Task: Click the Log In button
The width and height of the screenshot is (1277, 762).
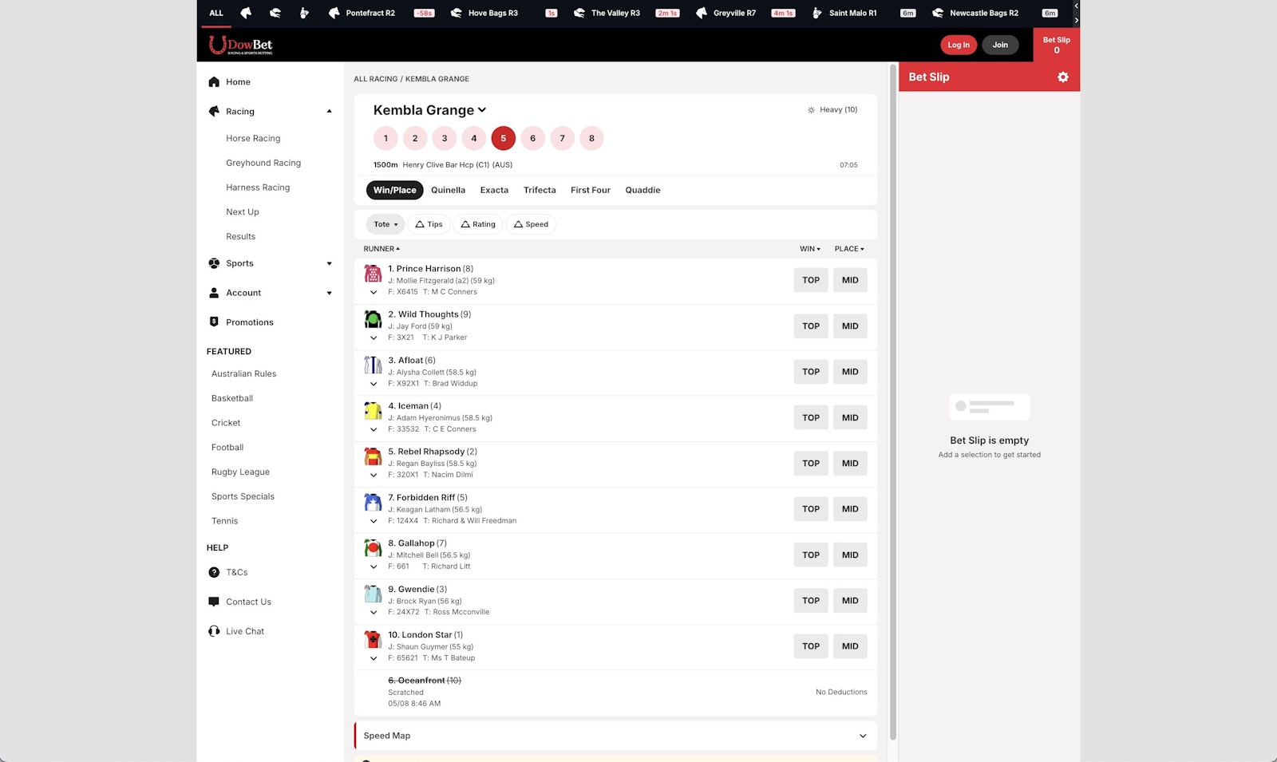Action: tap(958, 45)
